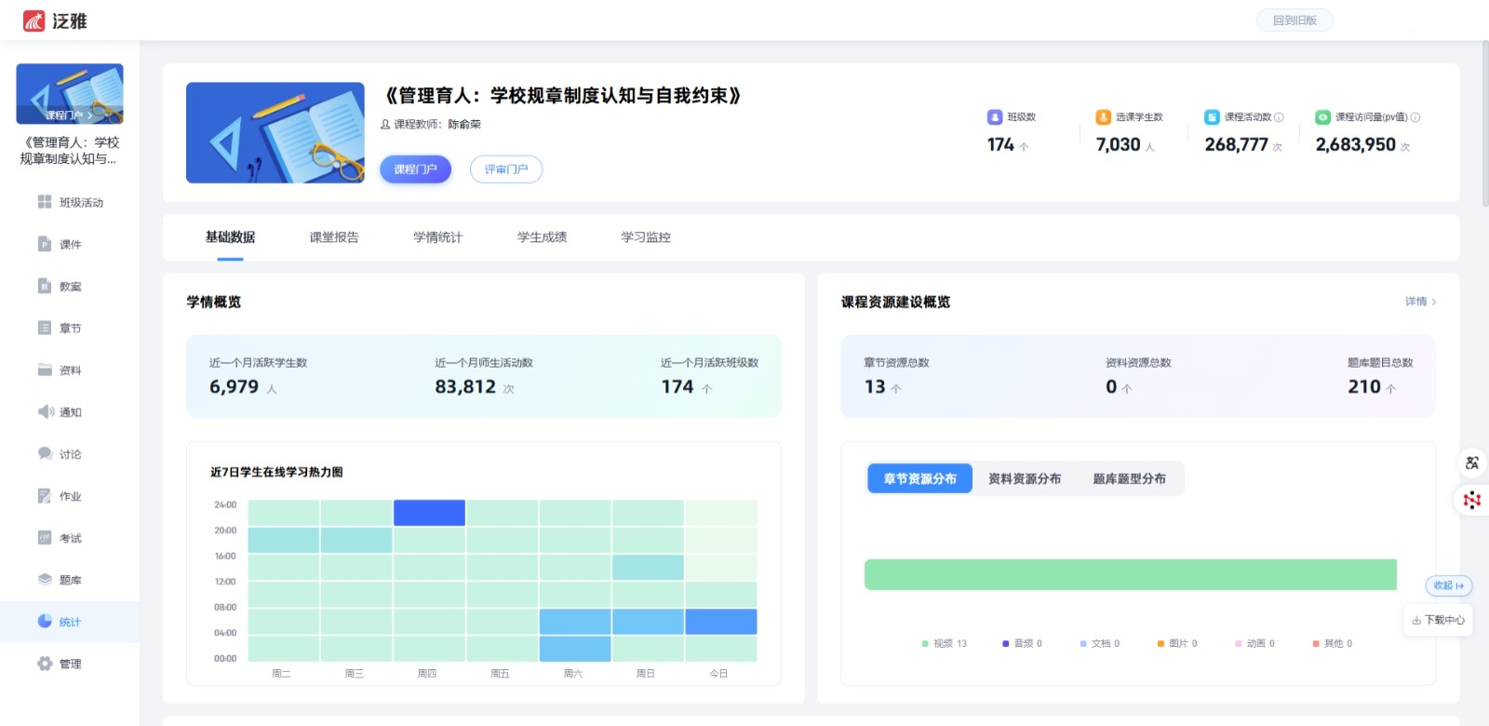Click the 评审门户 button
The image size is (1489, 726).
[505, 169]
